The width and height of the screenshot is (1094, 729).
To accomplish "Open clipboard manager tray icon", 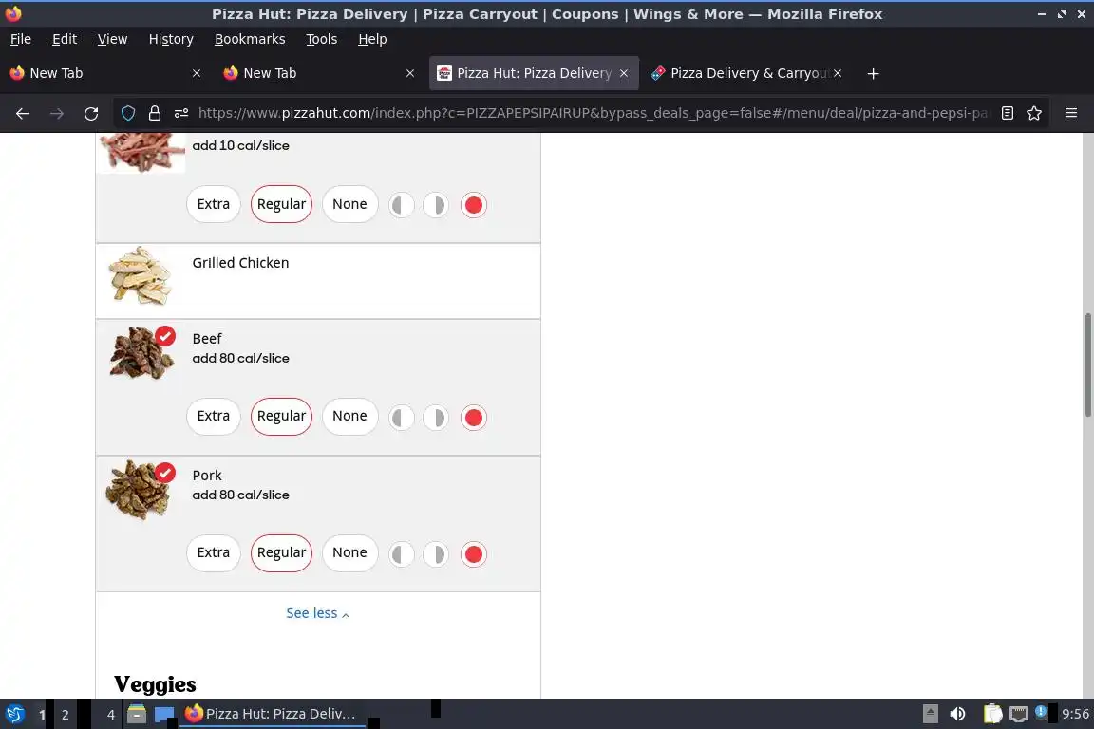I will (x=992, y=714).
